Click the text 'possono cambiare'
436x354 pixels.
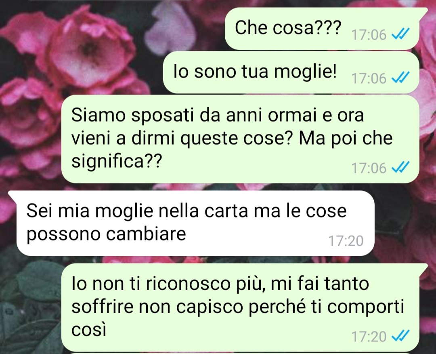tap(106, 234)
